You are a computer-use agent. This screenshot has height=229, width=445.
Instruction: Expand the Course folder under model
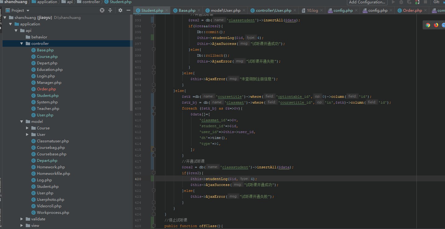click(27, 128)
